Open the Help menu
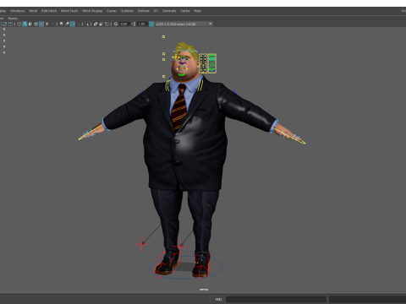The height and width of the screenshot is (304, 406). (197, 11)
